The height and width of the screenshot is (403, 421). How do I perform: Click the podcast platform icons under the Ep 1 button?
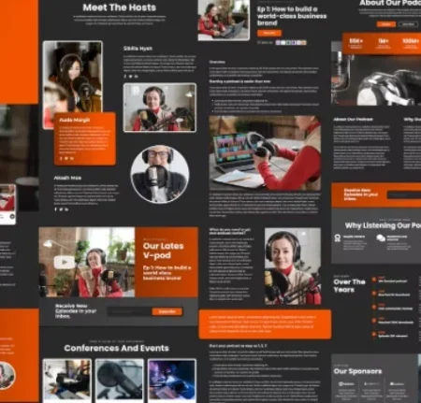[291, 42]
